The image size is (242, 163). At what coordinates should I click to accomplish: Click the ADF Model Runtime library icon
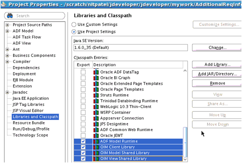tap(96, 141)
